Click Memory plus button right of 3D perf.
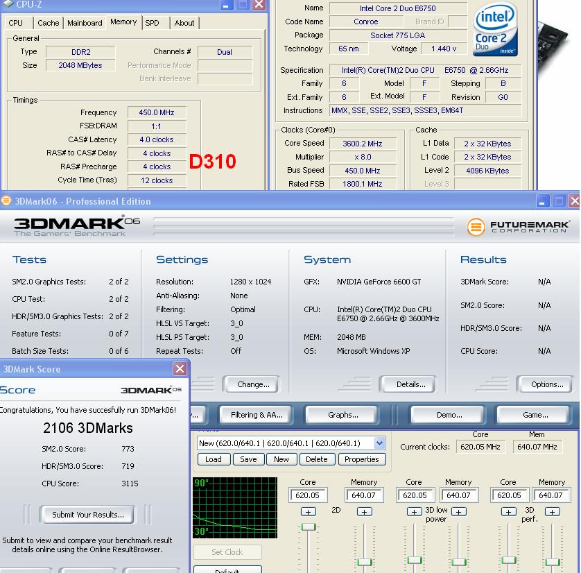The height and width of the screenshot is (573, 581). point(552,512)
